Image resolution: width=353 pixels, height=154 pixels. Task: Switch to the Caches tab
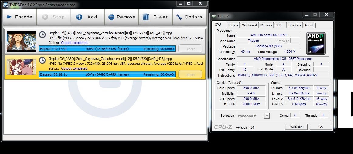point(233,25)
